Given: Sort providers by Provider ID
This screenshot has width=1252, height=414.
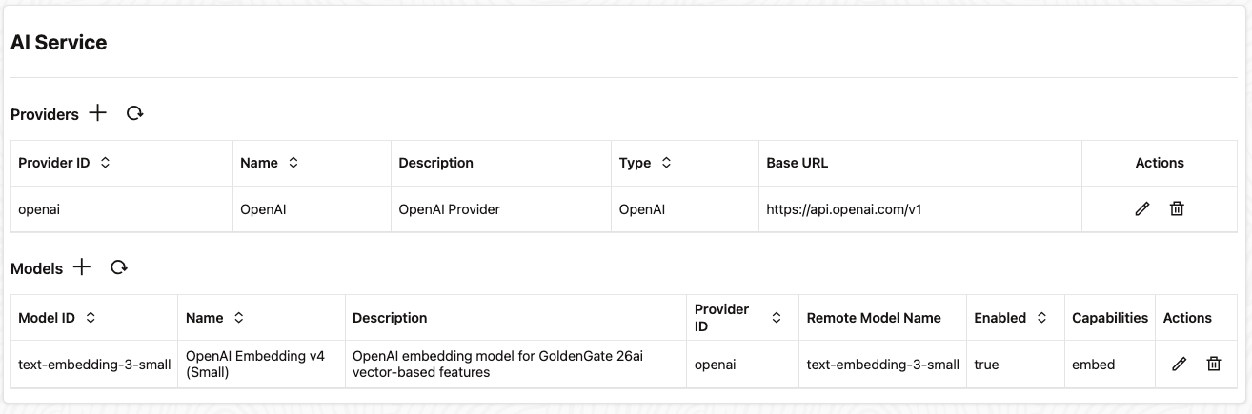Looking at the screenshot, I should click(x=105, y=163).
